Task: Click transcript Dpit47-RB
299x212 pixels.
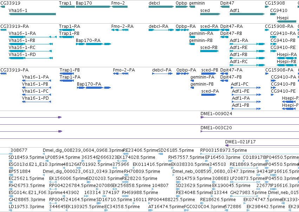Action: [x=224, y=37]
